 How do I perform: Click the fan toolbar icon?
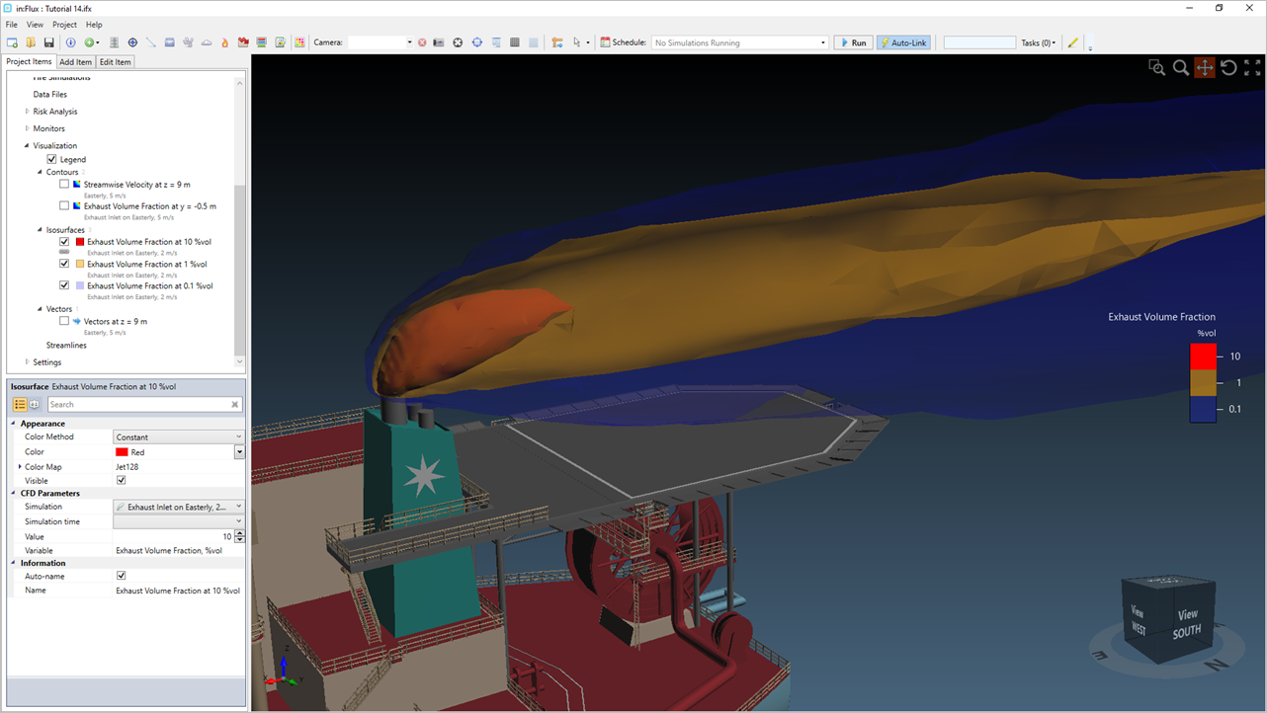[188, 42]
